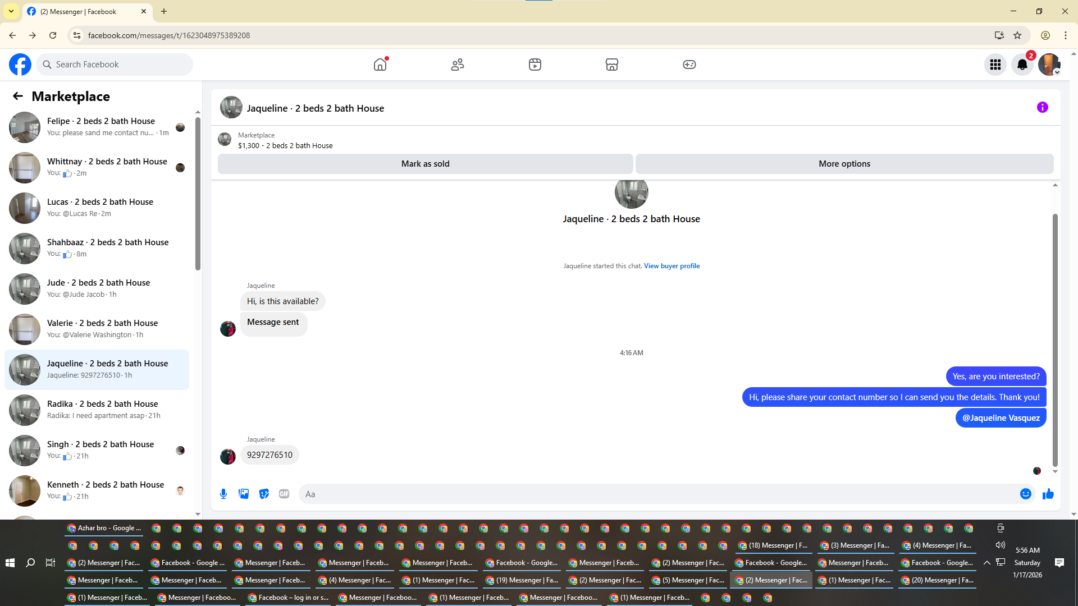Viewport: 1078px width, 606px height.
Task: Go back using the Marketplace arrow
Action: (18, 97)
